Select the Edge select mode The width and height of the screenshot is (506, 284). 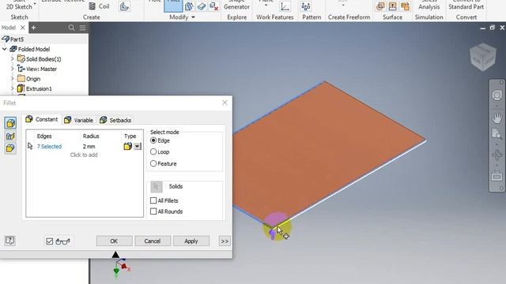153,140
